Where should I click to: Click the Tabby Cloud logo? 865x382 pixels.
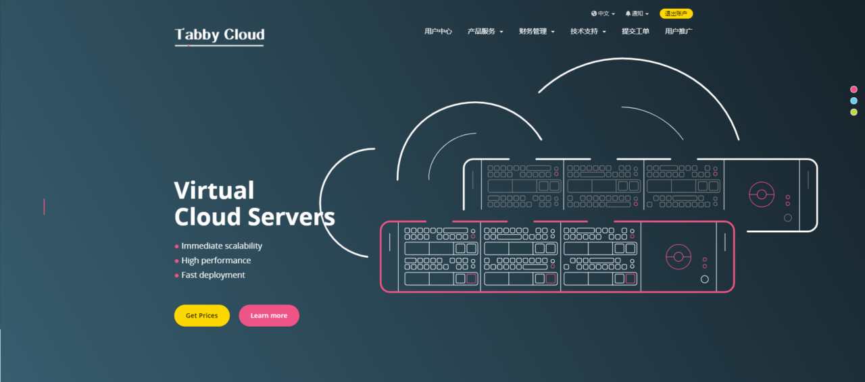point(220,35)
